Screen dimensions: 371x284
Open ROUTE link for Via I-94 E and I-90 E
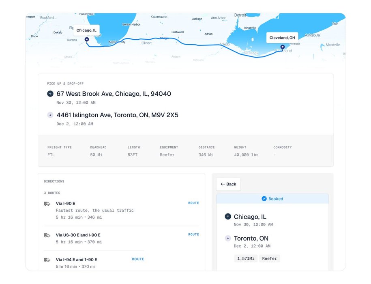click(x=138, y=259)
